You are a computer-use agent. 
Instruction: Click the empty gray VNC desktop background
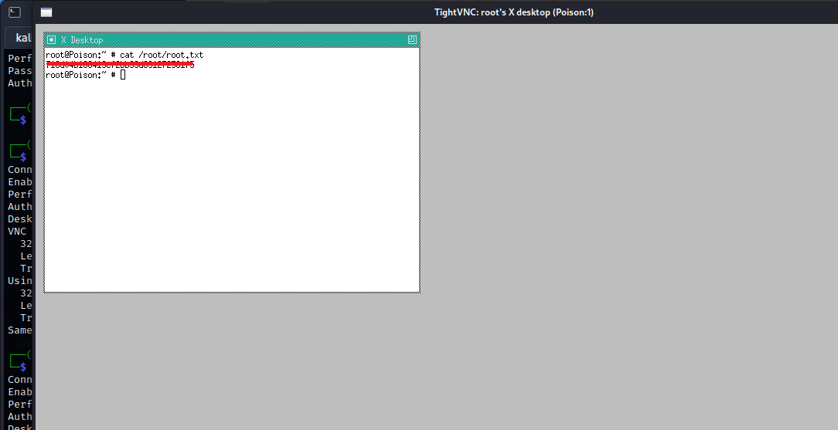(618, 232)
